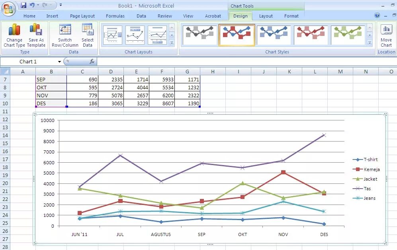The width and height of the screenshot is (397, 250).
Task: Open the Undo history dropdown arrow
Action: pyautogui.click(x=38, y=5)
